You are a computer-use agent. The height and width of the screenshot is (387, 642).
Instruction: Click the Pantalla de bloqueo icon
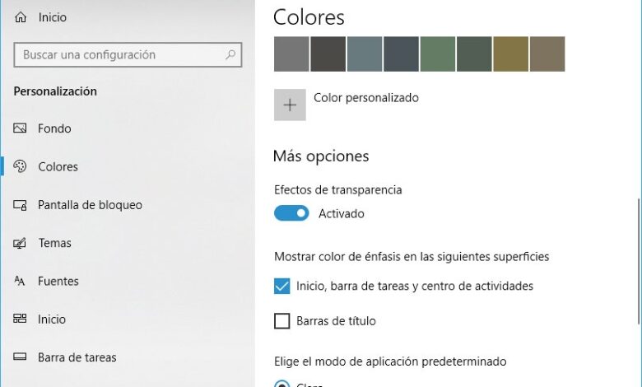(21, 205)
